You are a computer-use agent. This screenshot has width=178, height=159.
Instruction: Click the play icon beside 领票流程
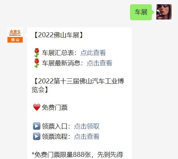(x=37, y=136)
